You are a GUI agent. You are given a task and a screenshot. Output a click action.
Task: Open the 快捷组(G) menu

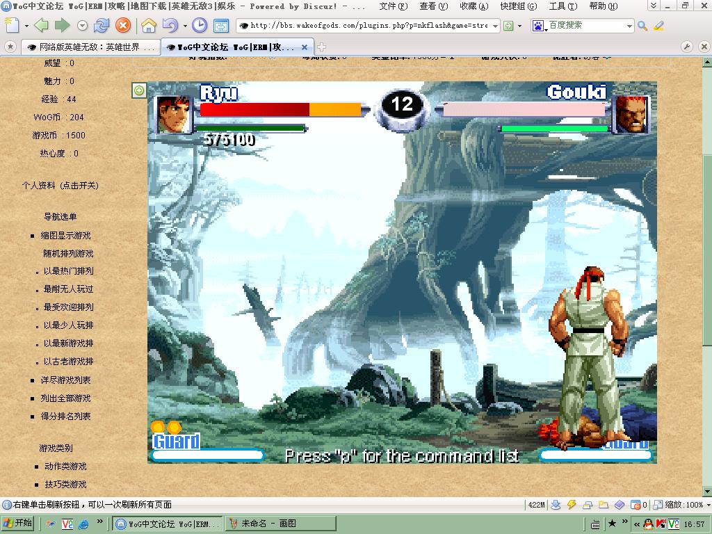(518, 6)
